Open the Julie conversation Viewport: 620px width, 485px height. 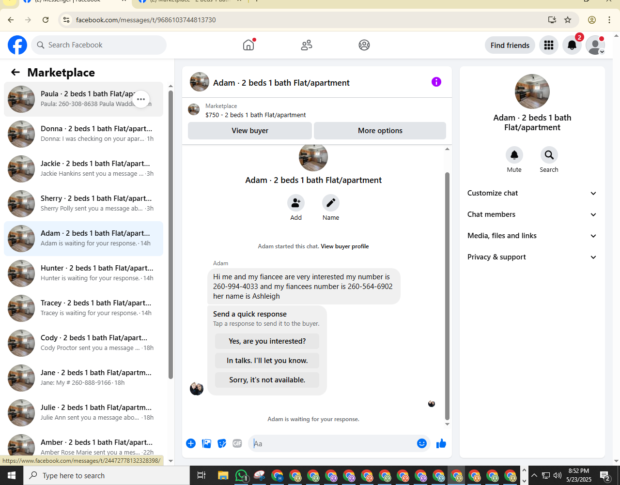point(83,413)
